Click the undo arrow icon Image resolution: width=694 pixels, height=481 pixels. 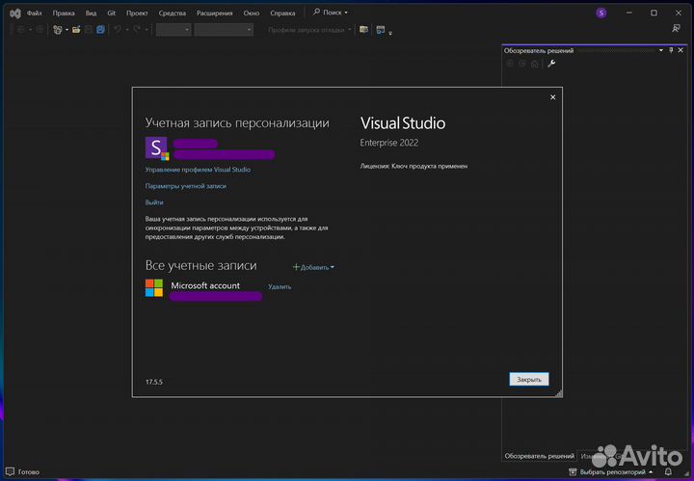(x=118, y=30)
